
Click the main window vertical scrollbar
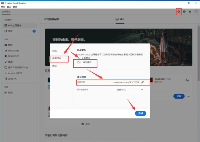(x=199, y=53)
